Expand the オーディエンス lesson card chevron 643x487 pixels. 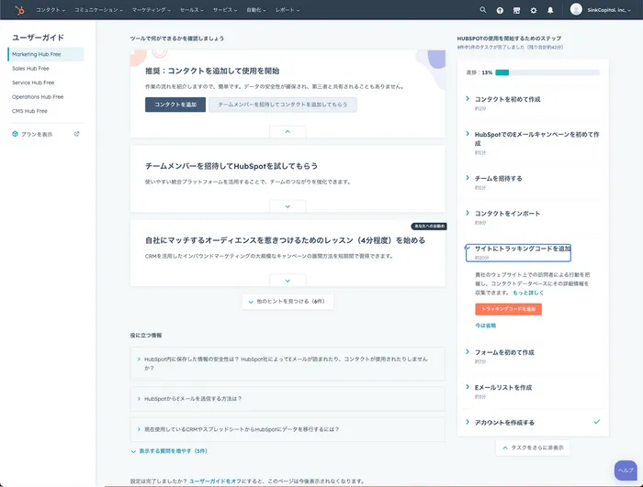pyautogui.click(x=288, y=281)
